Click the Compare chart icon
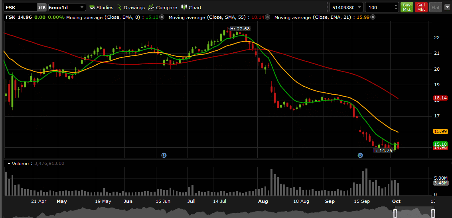The height and width of the screenshot is (218, 452). pos(162,8)
